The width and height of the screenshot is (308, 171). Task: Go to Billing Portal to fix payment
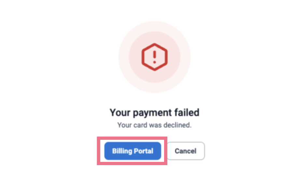tap(133, 151)
